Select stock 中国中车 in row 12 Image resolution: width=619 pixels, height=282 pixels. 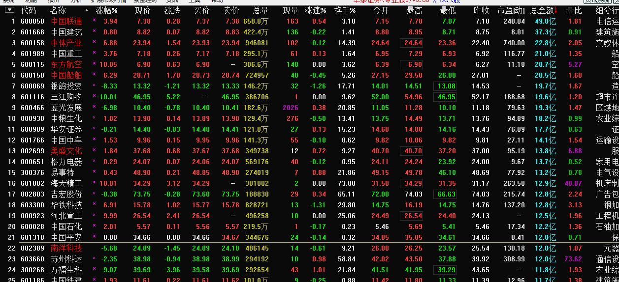point(66,140)
